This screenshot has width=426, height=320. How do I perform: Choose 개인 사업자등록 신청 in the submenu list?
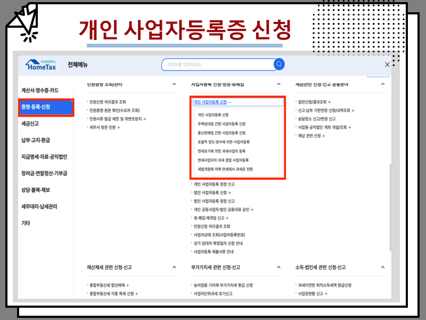tap(213, 115)
